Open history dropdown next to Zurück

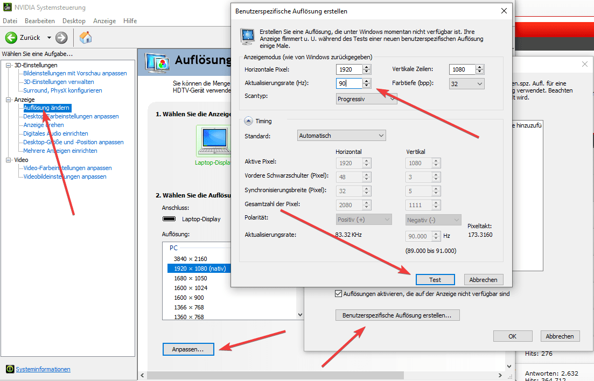coord(49,38)
